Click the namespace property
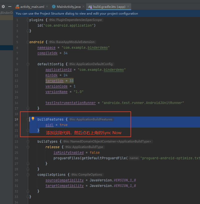 [x=46, y=48]
